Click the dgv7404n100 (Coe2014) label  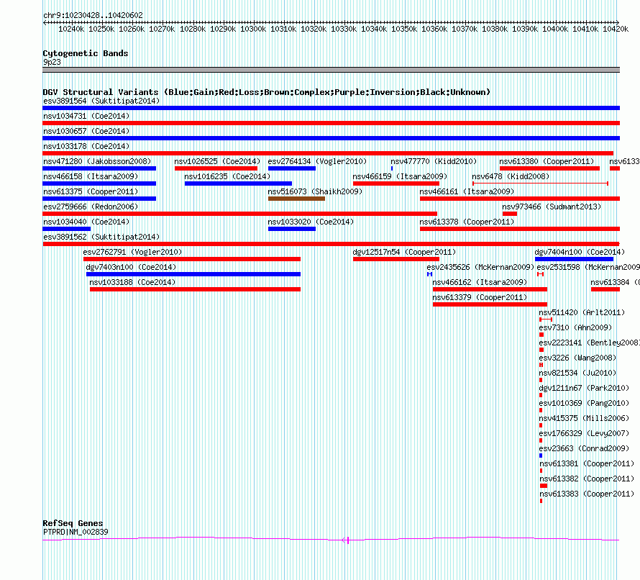(580, 252)
